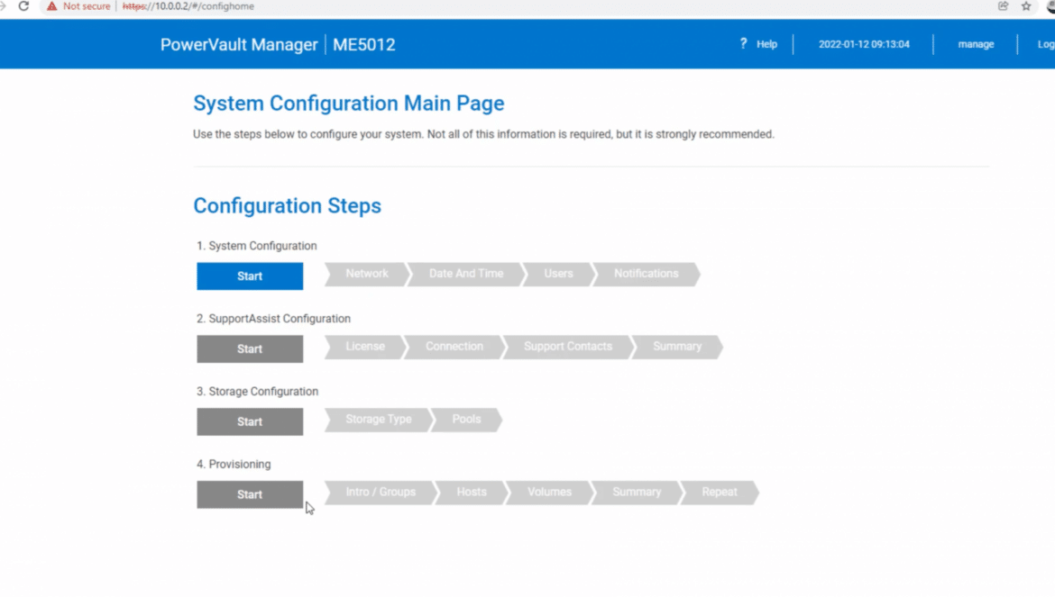Open the Help link in header

pos(766,44)
